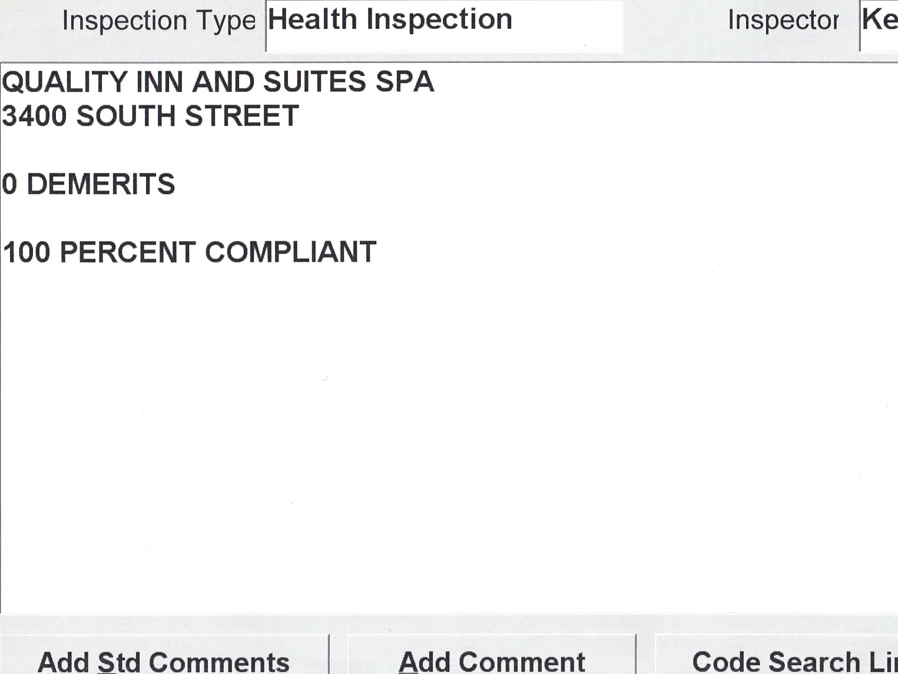Click the word QUALITY in the comments
The image size is (898, 674).
tap(64, 82)
